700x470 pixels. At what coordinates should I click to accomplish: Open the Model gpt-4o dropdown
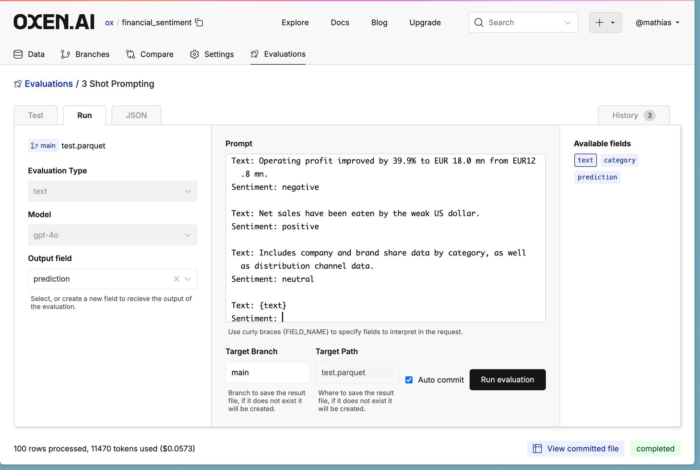coord(113,235)
